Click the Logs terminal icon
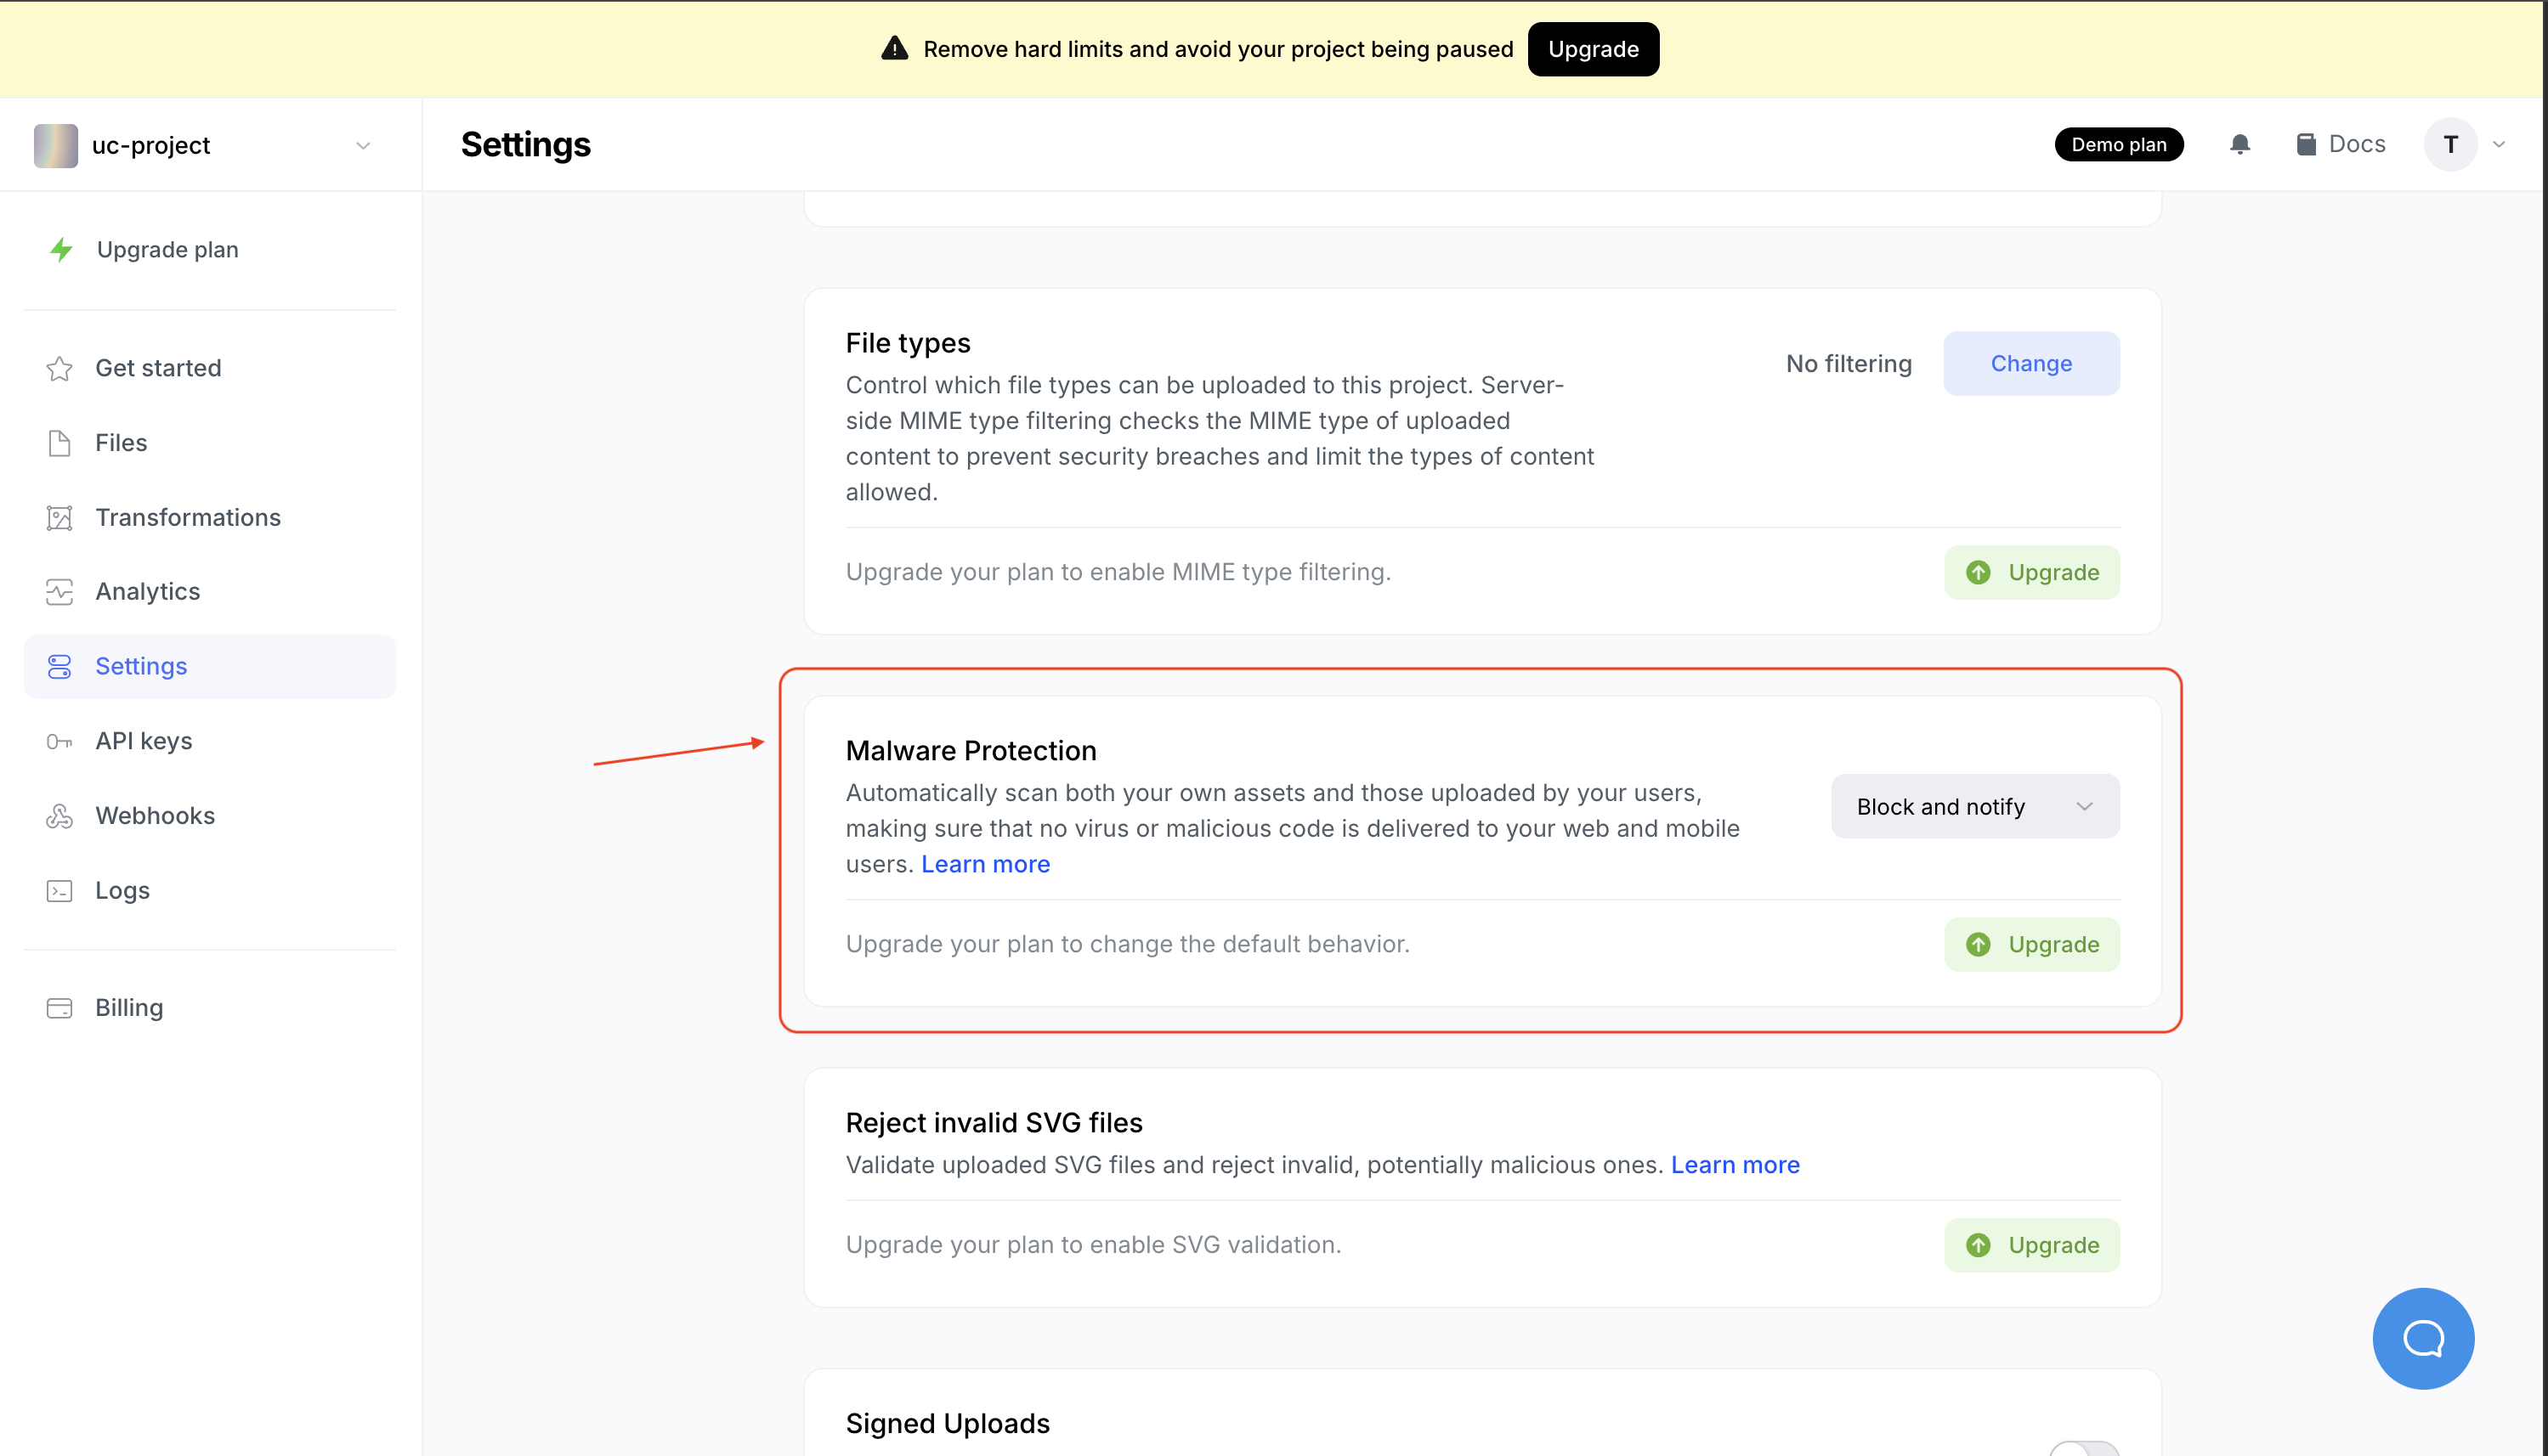 [60, 890]
